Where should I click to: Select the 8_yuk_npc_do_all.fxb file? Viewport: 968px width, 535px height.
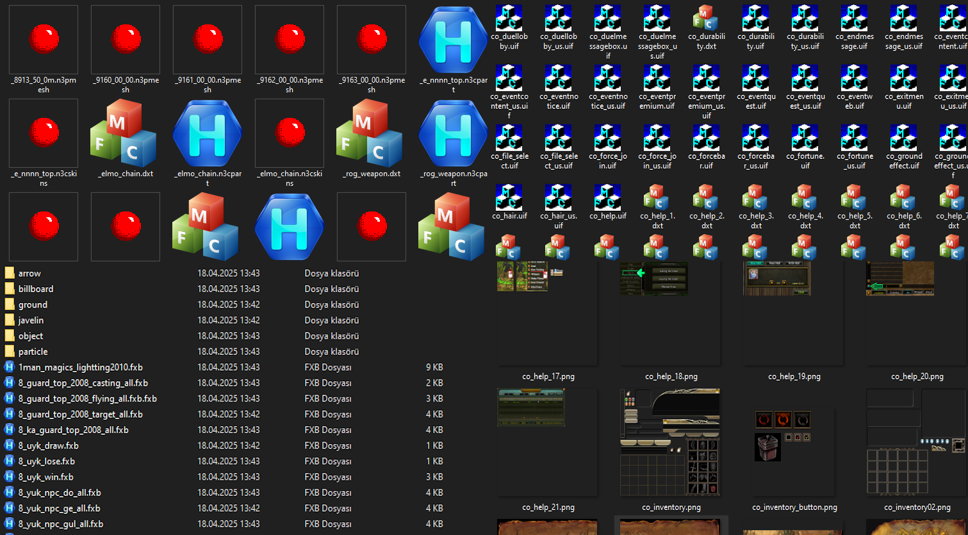tap(60, 493)
